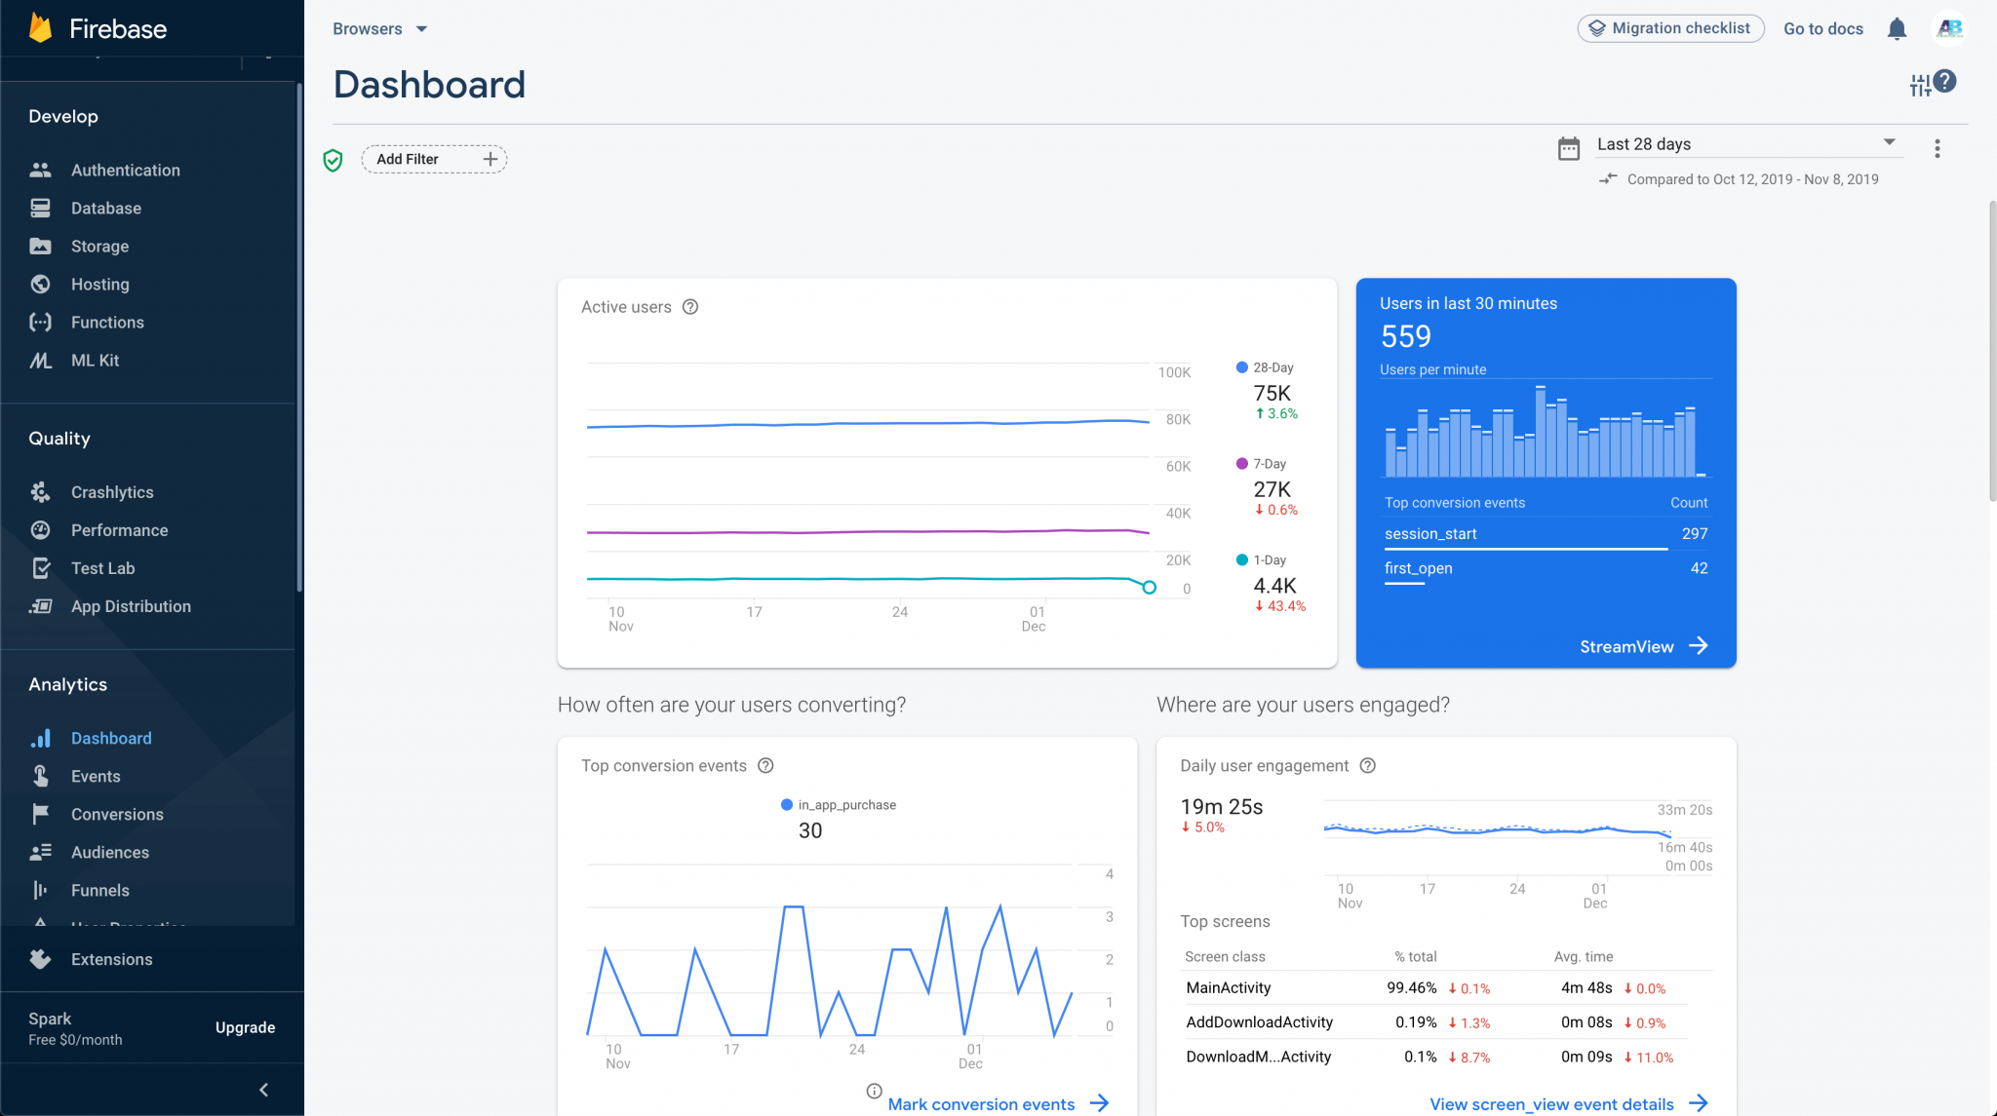Image resolution: width=1997 pixels, height=1116 pixels.
Task: Open the Authentication section
Action: click(x=125, y=169)
